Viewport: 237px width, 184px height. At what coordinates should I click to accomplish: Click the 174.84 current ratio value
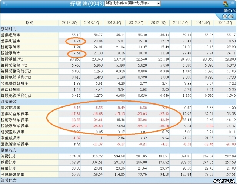(x=75, y=156)
